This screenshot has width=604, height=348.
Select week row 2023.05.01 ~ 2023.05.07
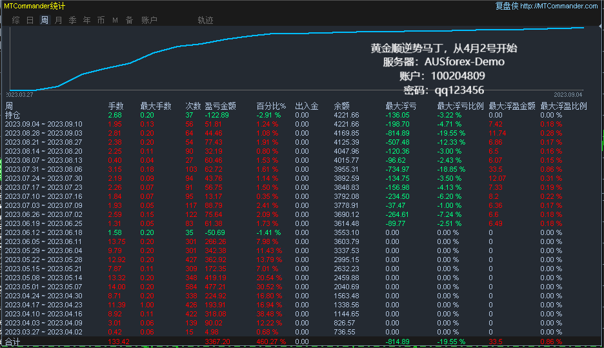(43, 287)
